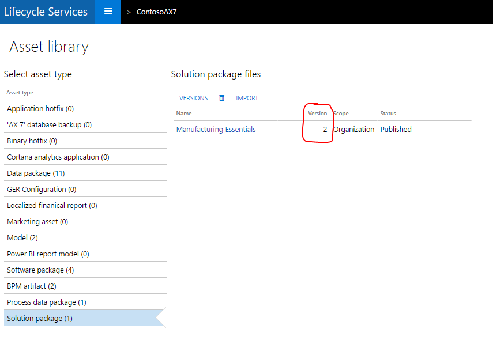The width and height of the screenshot is (493, 348).
Task: Open Software package (4) asset type
Action: [40, 270]
